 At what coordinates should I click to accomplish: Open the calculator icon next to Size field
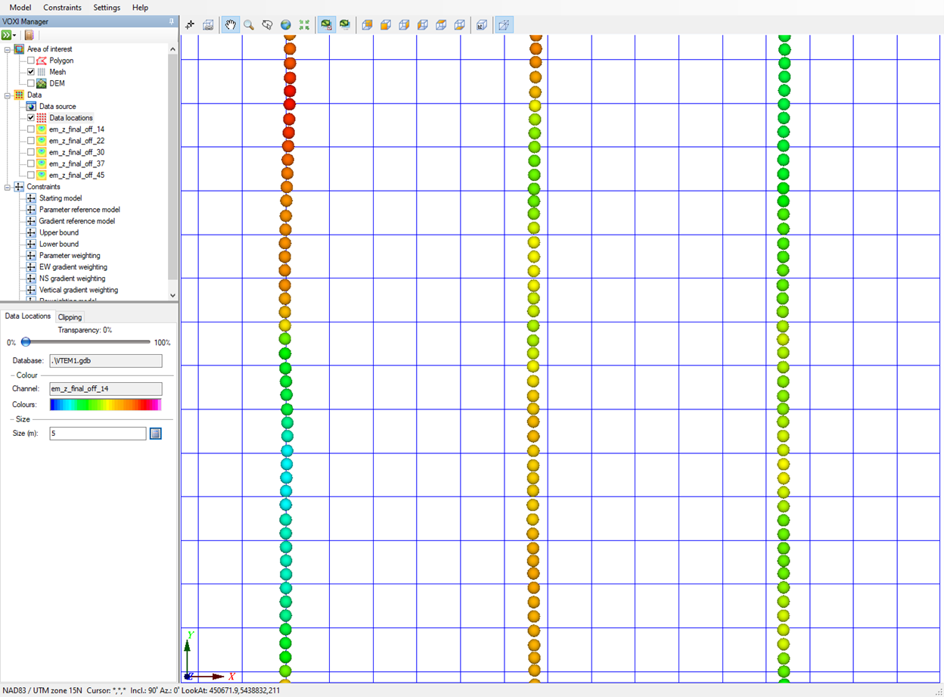pyautogui.click(x=156, y=434)
